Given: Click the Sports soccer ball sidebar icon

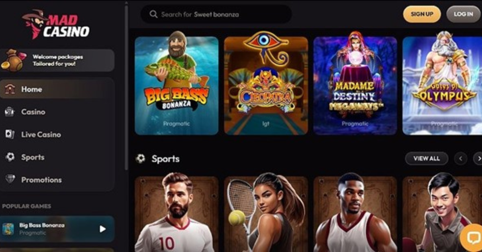Looking at the screenshot, I should [10, 157].
